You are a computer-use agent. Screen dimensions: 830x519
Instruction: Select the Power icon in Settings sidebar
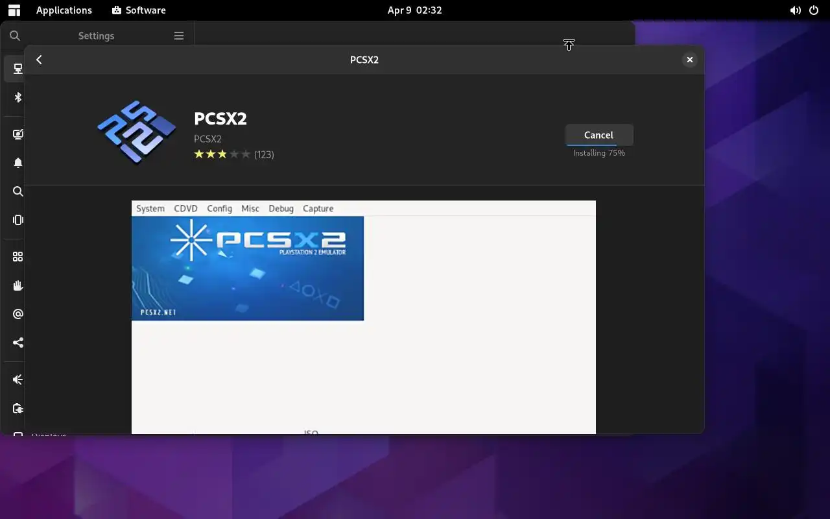point(18,408)
